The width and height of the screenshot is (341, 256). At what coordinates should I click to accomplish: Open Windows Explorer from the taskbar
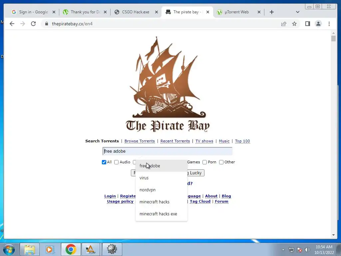(30, 249)
